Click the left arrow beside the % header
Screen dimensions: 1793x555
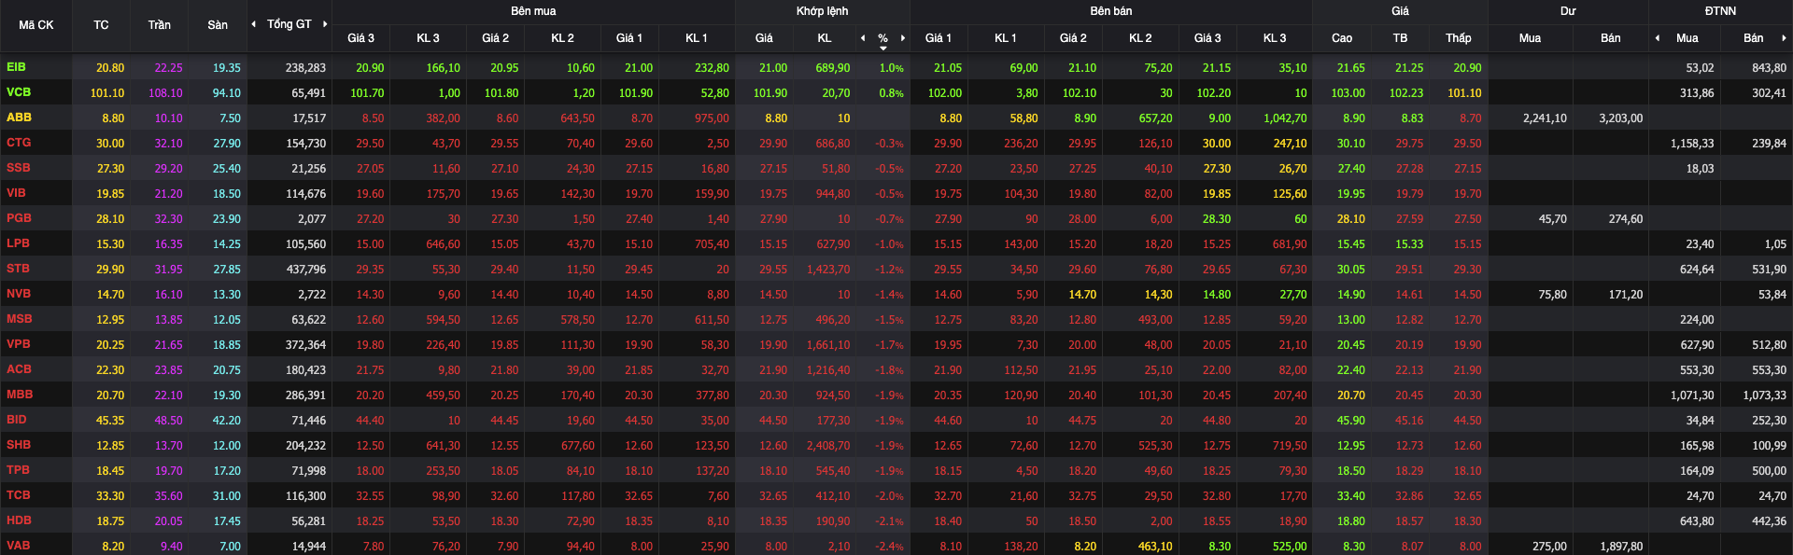pyautogui.click(x=863, y=38)
